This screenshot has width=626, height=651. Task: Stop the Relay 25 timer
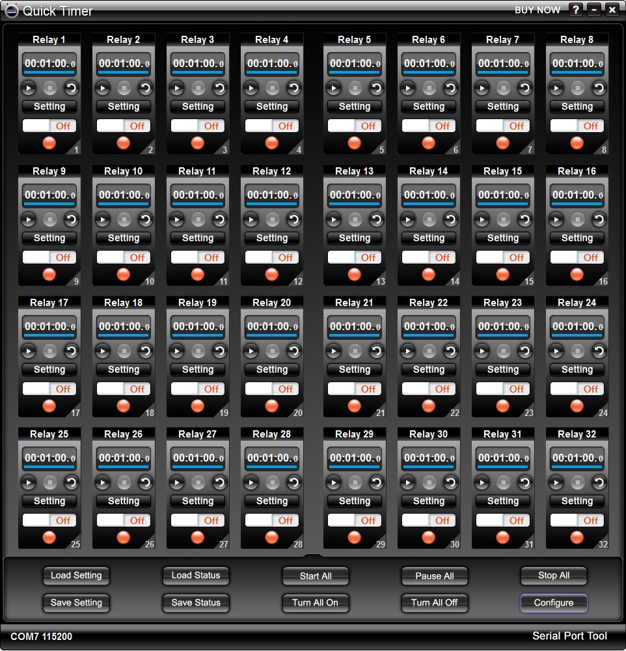(x=50, y=482)
